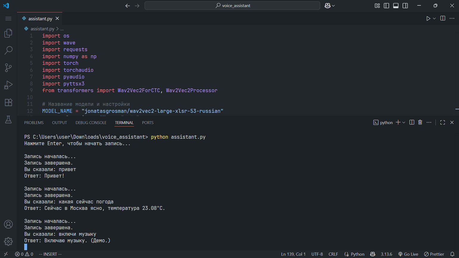
Task: Run the Python file with play button
Action: 428,18
